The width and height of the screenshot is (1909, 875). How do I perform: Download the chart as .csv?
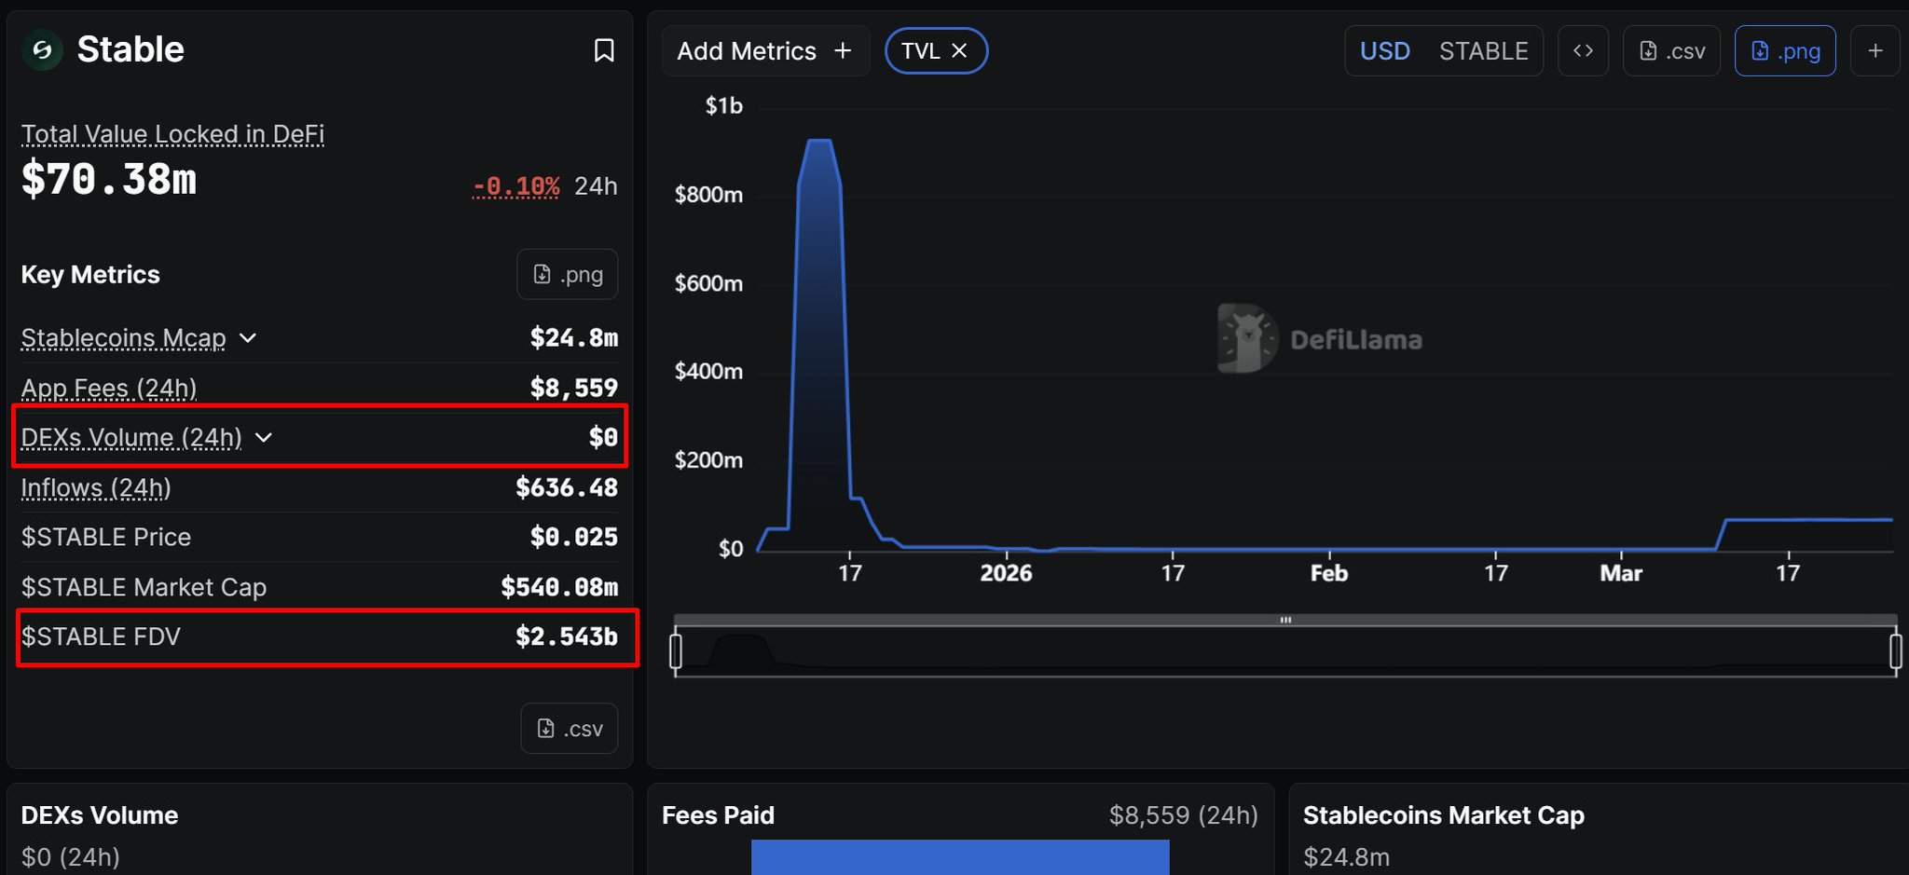[x=1671, y=50]
